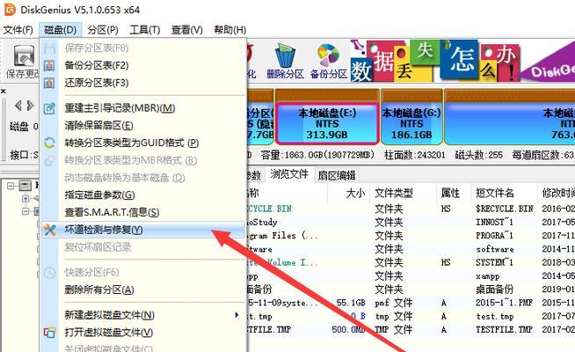Select the TESTFILE.TMP short name row
575x352 pixels.
(x=504, y=330)
